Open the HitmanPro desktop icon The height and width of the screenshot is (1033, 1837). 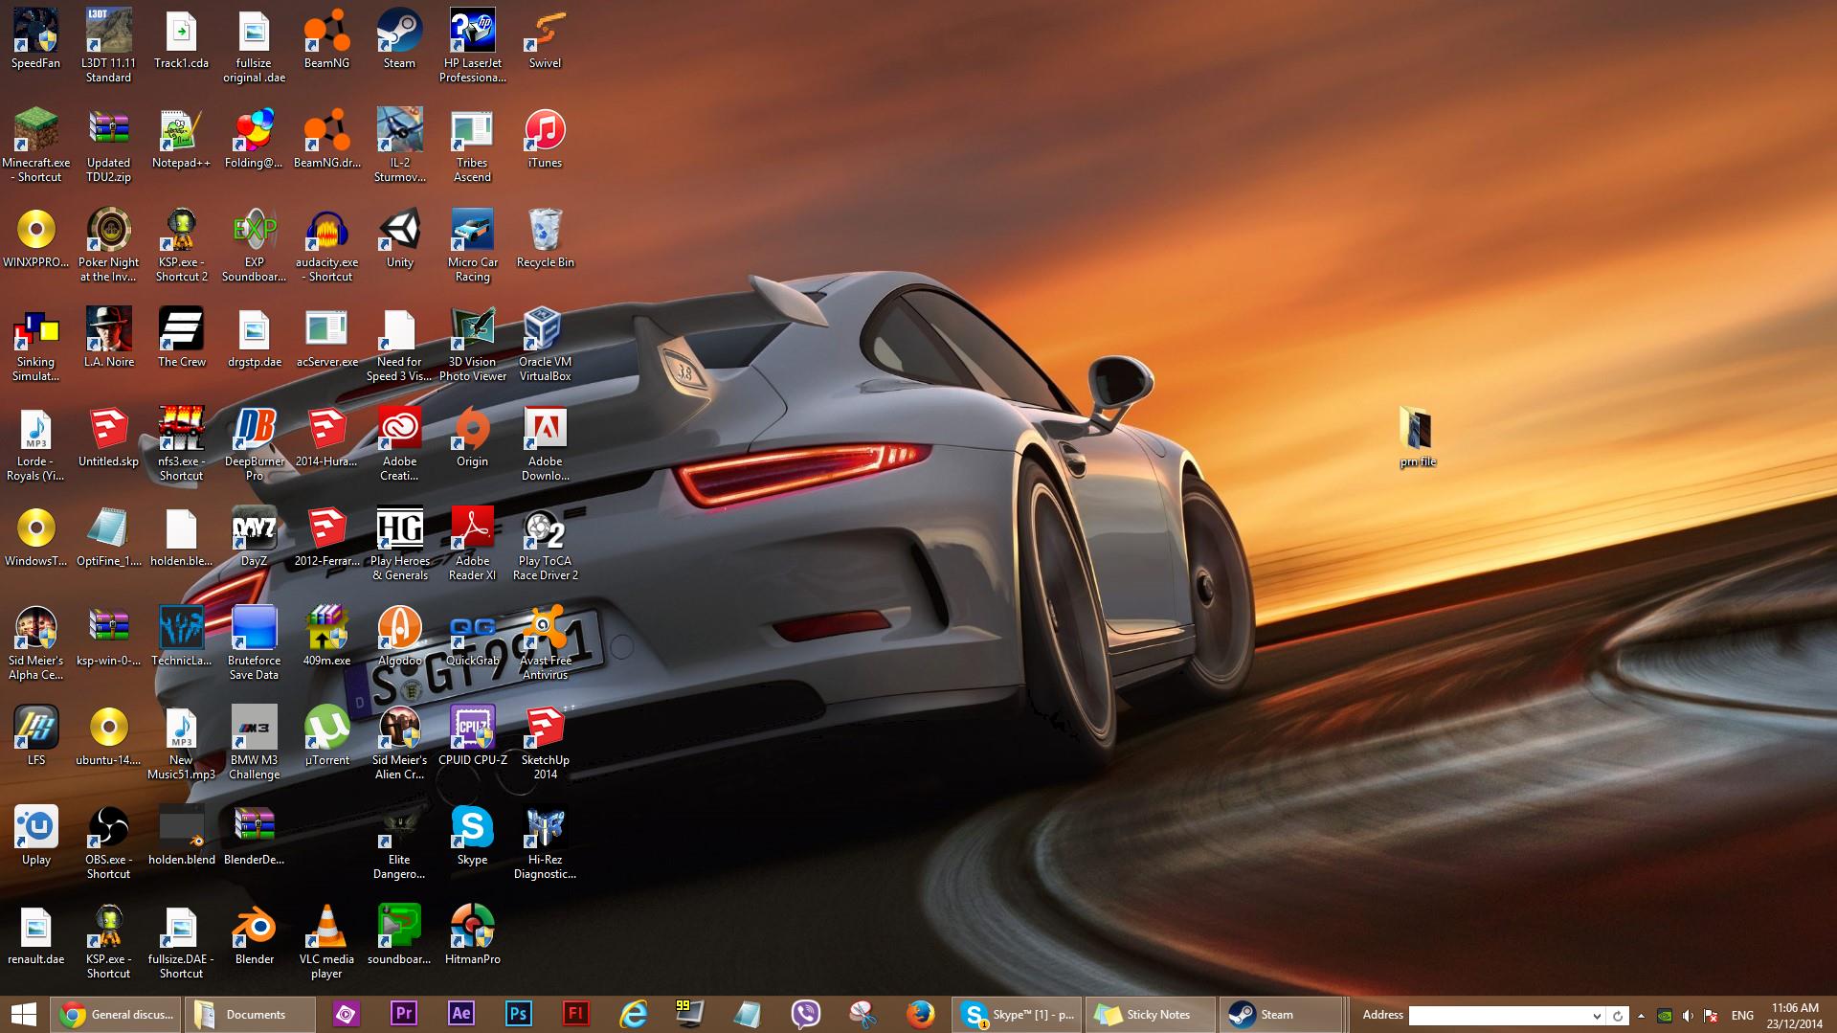tap(472, 935)
